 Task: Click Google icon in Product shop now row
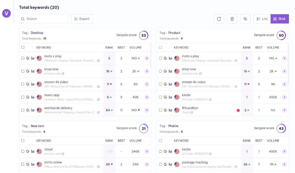point(165,71)
